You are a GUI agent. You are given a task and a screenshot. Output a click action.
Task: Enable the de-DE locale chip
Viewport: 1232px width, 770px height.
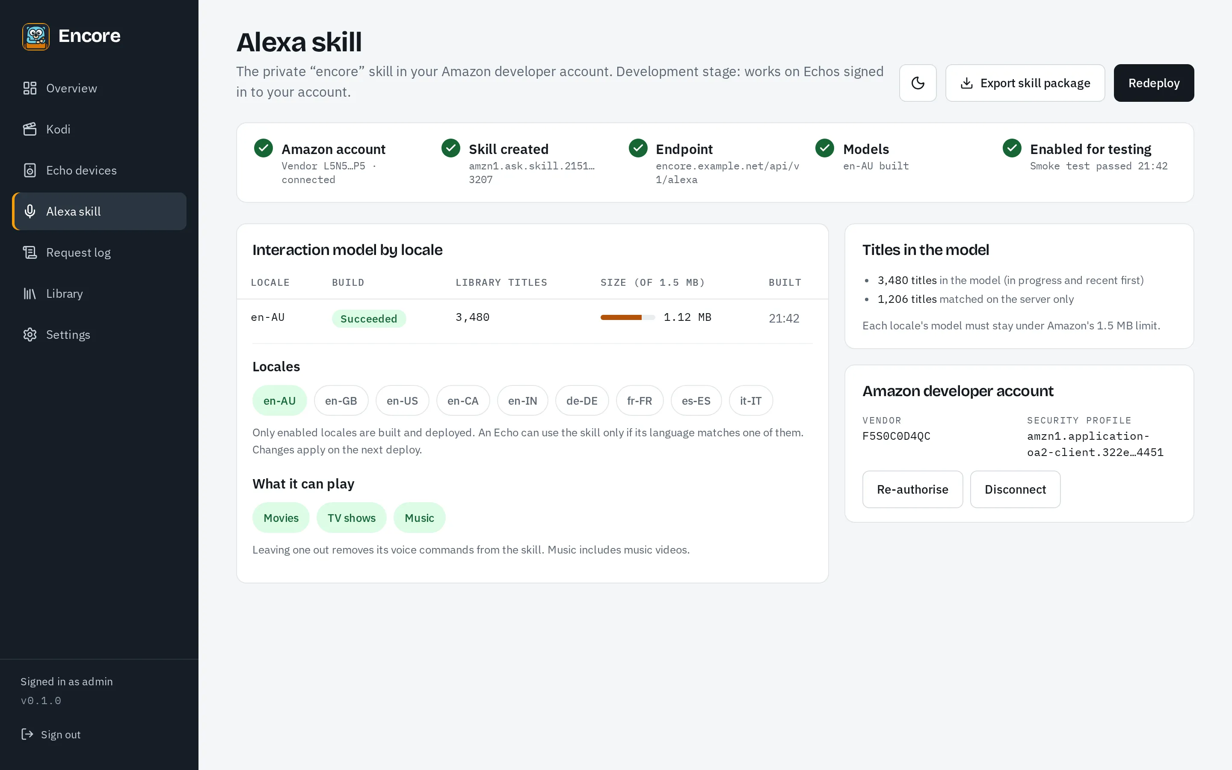coord(582,401)
